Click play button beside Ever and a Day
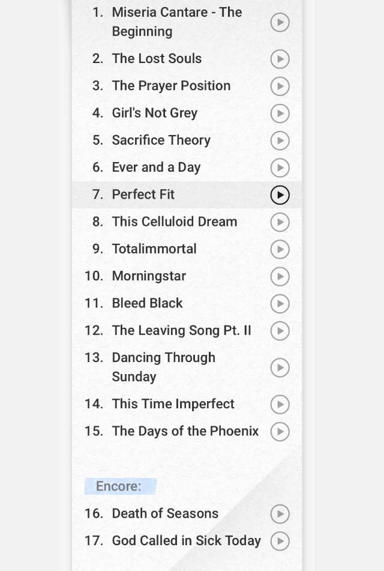The width and height of the screenshot is (384, 571). point(280,168)
